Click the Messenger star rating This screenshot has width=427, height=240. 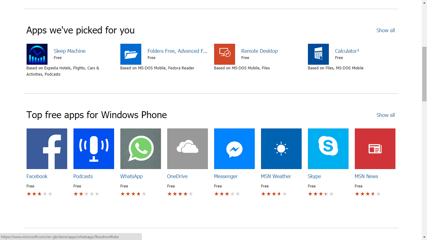point(227,194)
